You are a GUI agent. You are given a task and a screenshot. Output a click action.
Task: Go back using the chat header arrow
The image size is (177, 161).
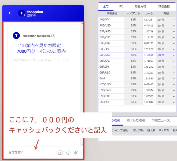click(x=10, y=13)
